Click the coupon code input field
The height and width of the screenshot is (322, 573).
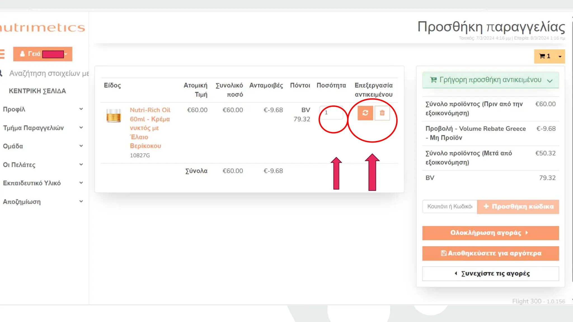coord(450,207)
